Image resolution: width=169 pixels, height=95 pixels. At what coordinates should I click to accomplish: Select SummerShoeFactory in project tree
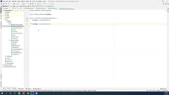tap(18, 49)
